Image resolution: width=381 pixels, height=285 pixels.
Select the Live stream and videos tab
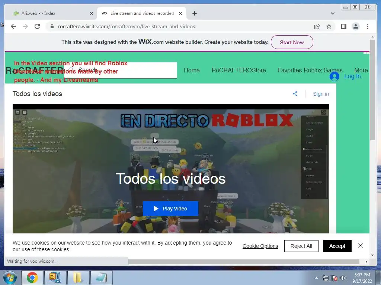point(142,13)
